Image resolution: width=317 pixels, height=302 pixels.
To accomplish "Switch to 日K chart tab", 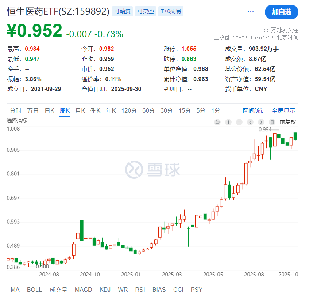I will tap(50, 111).
